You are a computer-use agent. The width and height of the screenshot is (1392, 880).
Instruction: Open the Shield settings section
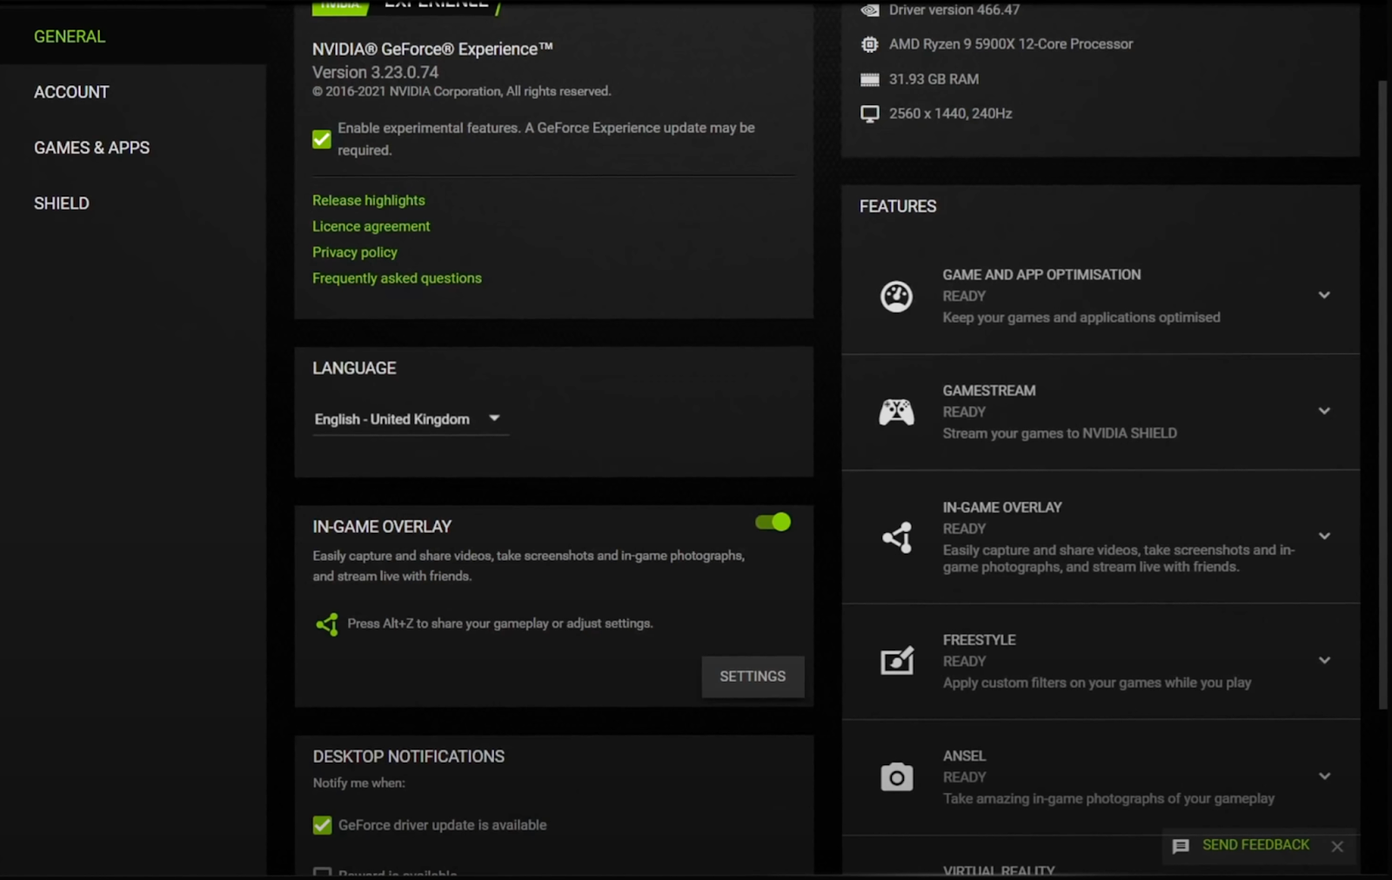(62, 203)
